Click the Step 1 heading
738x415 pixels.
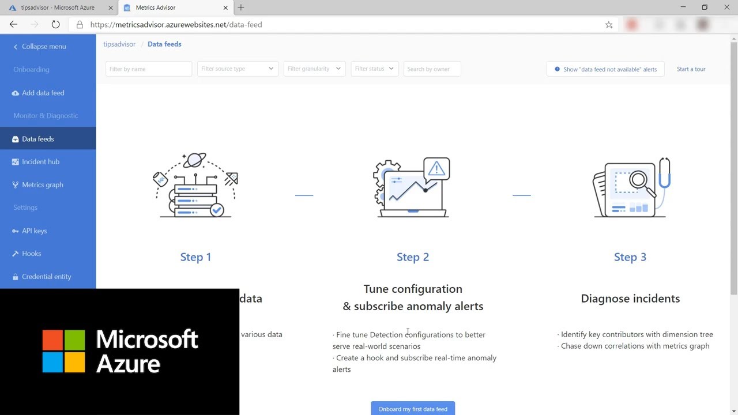[x=195, y=257]
